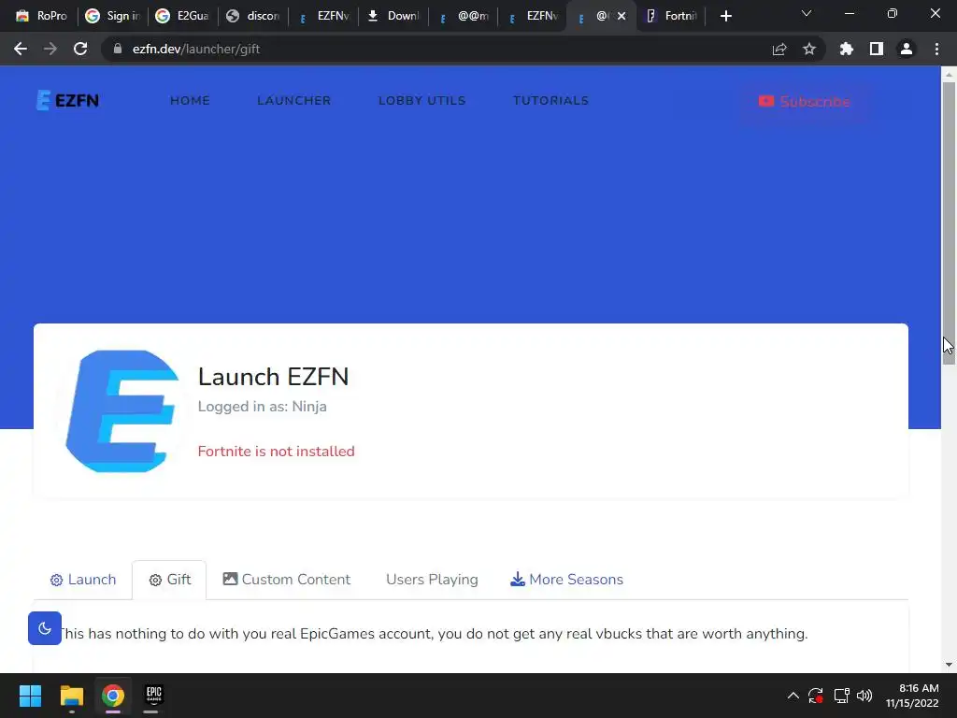
Task: Select the Gift tab
Action: [170, 580]
